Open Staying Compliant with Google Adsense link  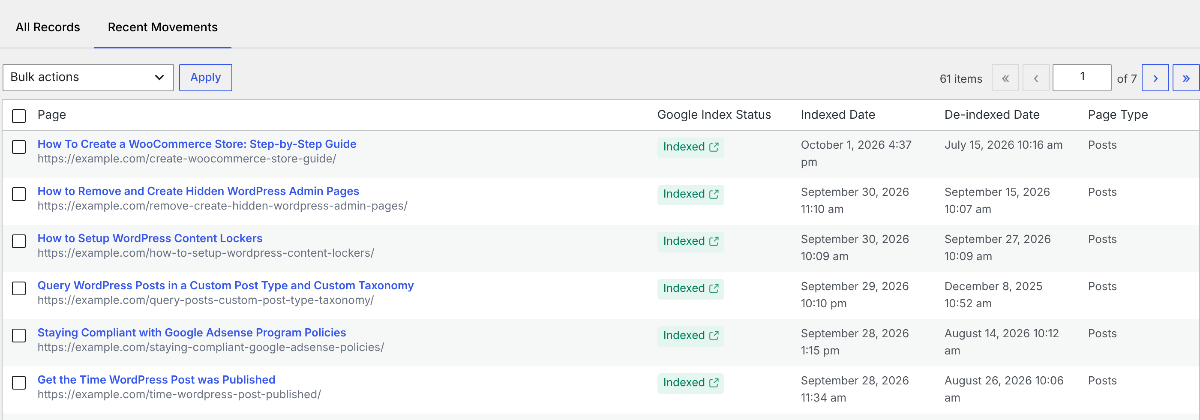pyautogui.click(x=192, y=333)
